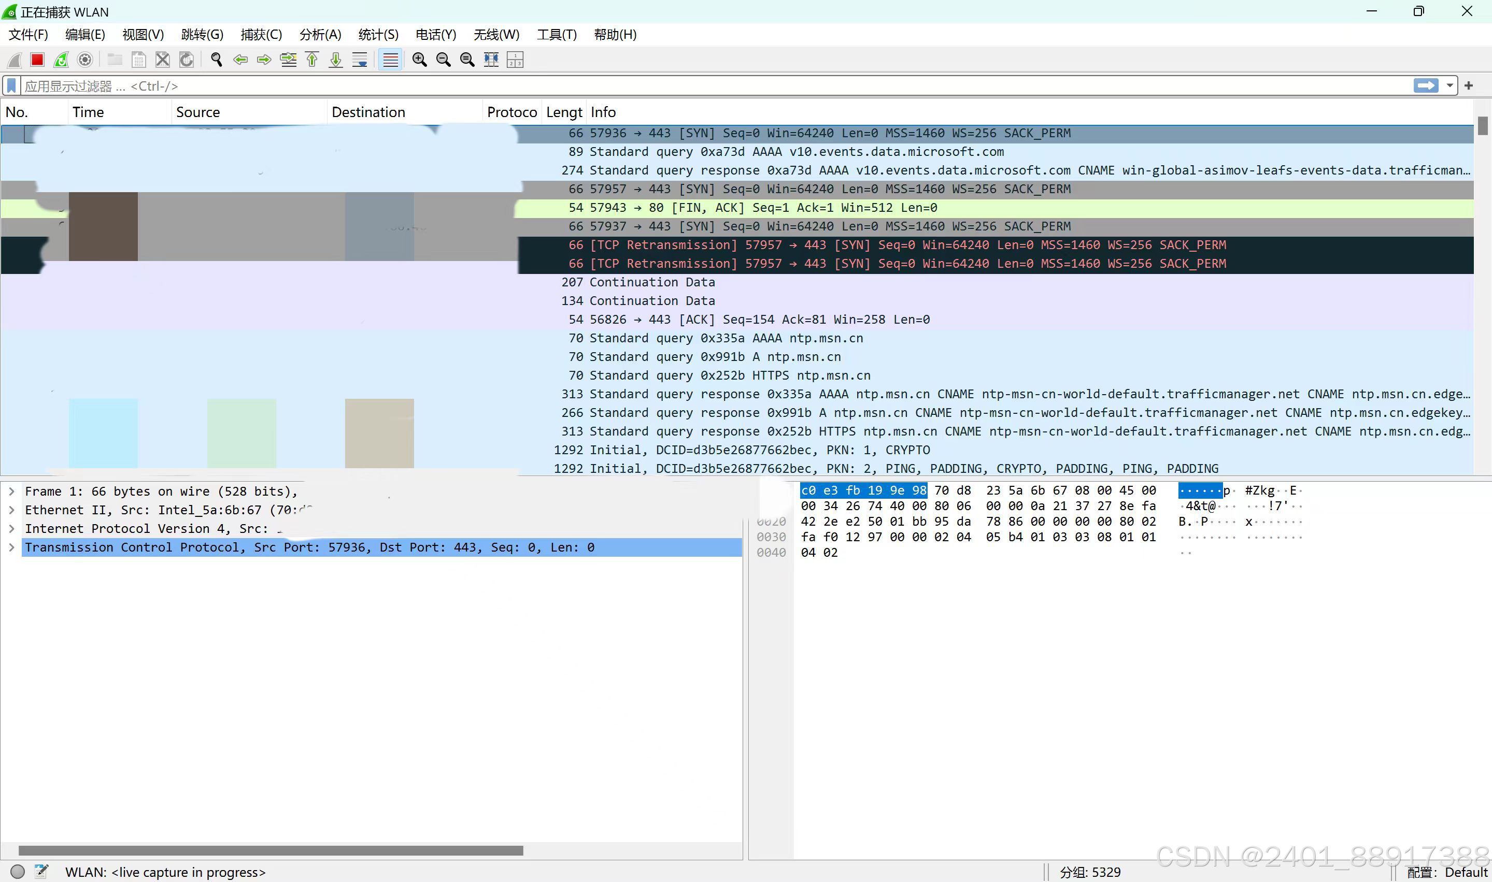1492x882 pixels.
Task: Toggle packet list colorization
Action: tap(390, 60)
